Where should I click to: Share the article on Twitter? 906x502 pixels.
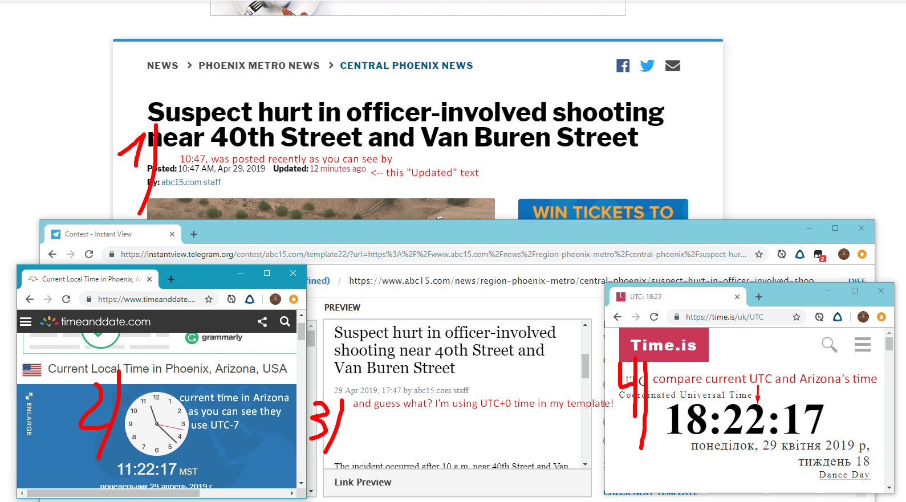click(x=647, y=66)
